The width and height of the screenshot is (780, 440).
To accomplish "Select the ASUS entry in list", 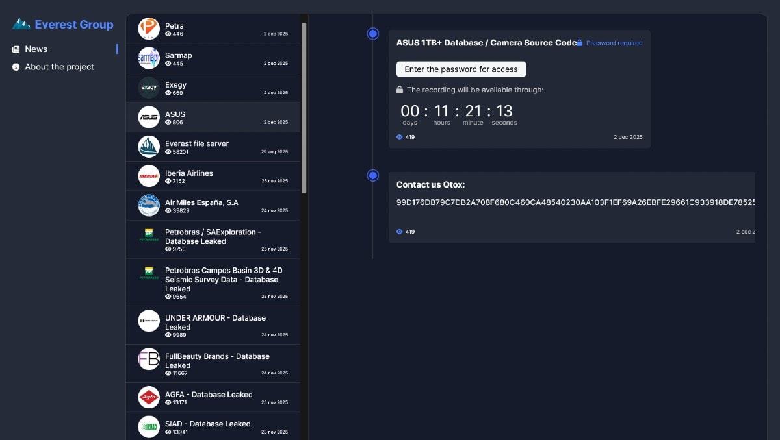I will [x=213, y=117].
